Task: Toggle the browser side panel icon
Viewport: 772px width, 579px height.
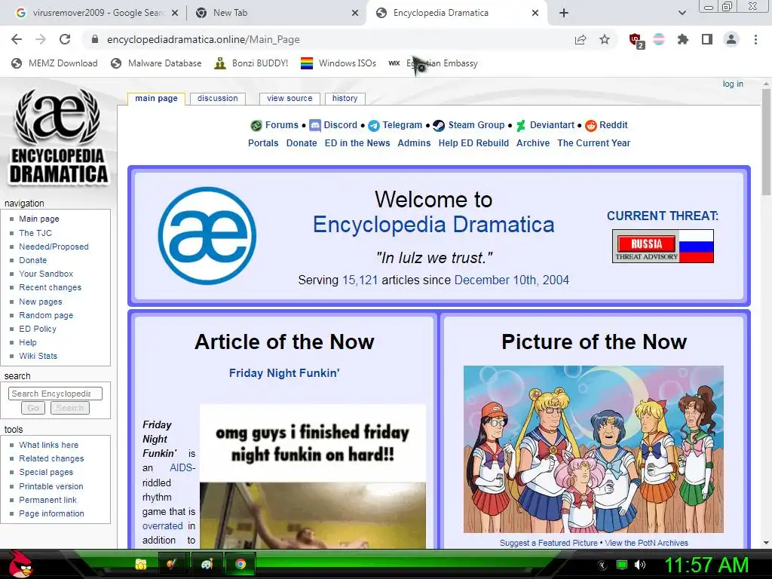Action: pyautogui.click(x=707, y=39)
